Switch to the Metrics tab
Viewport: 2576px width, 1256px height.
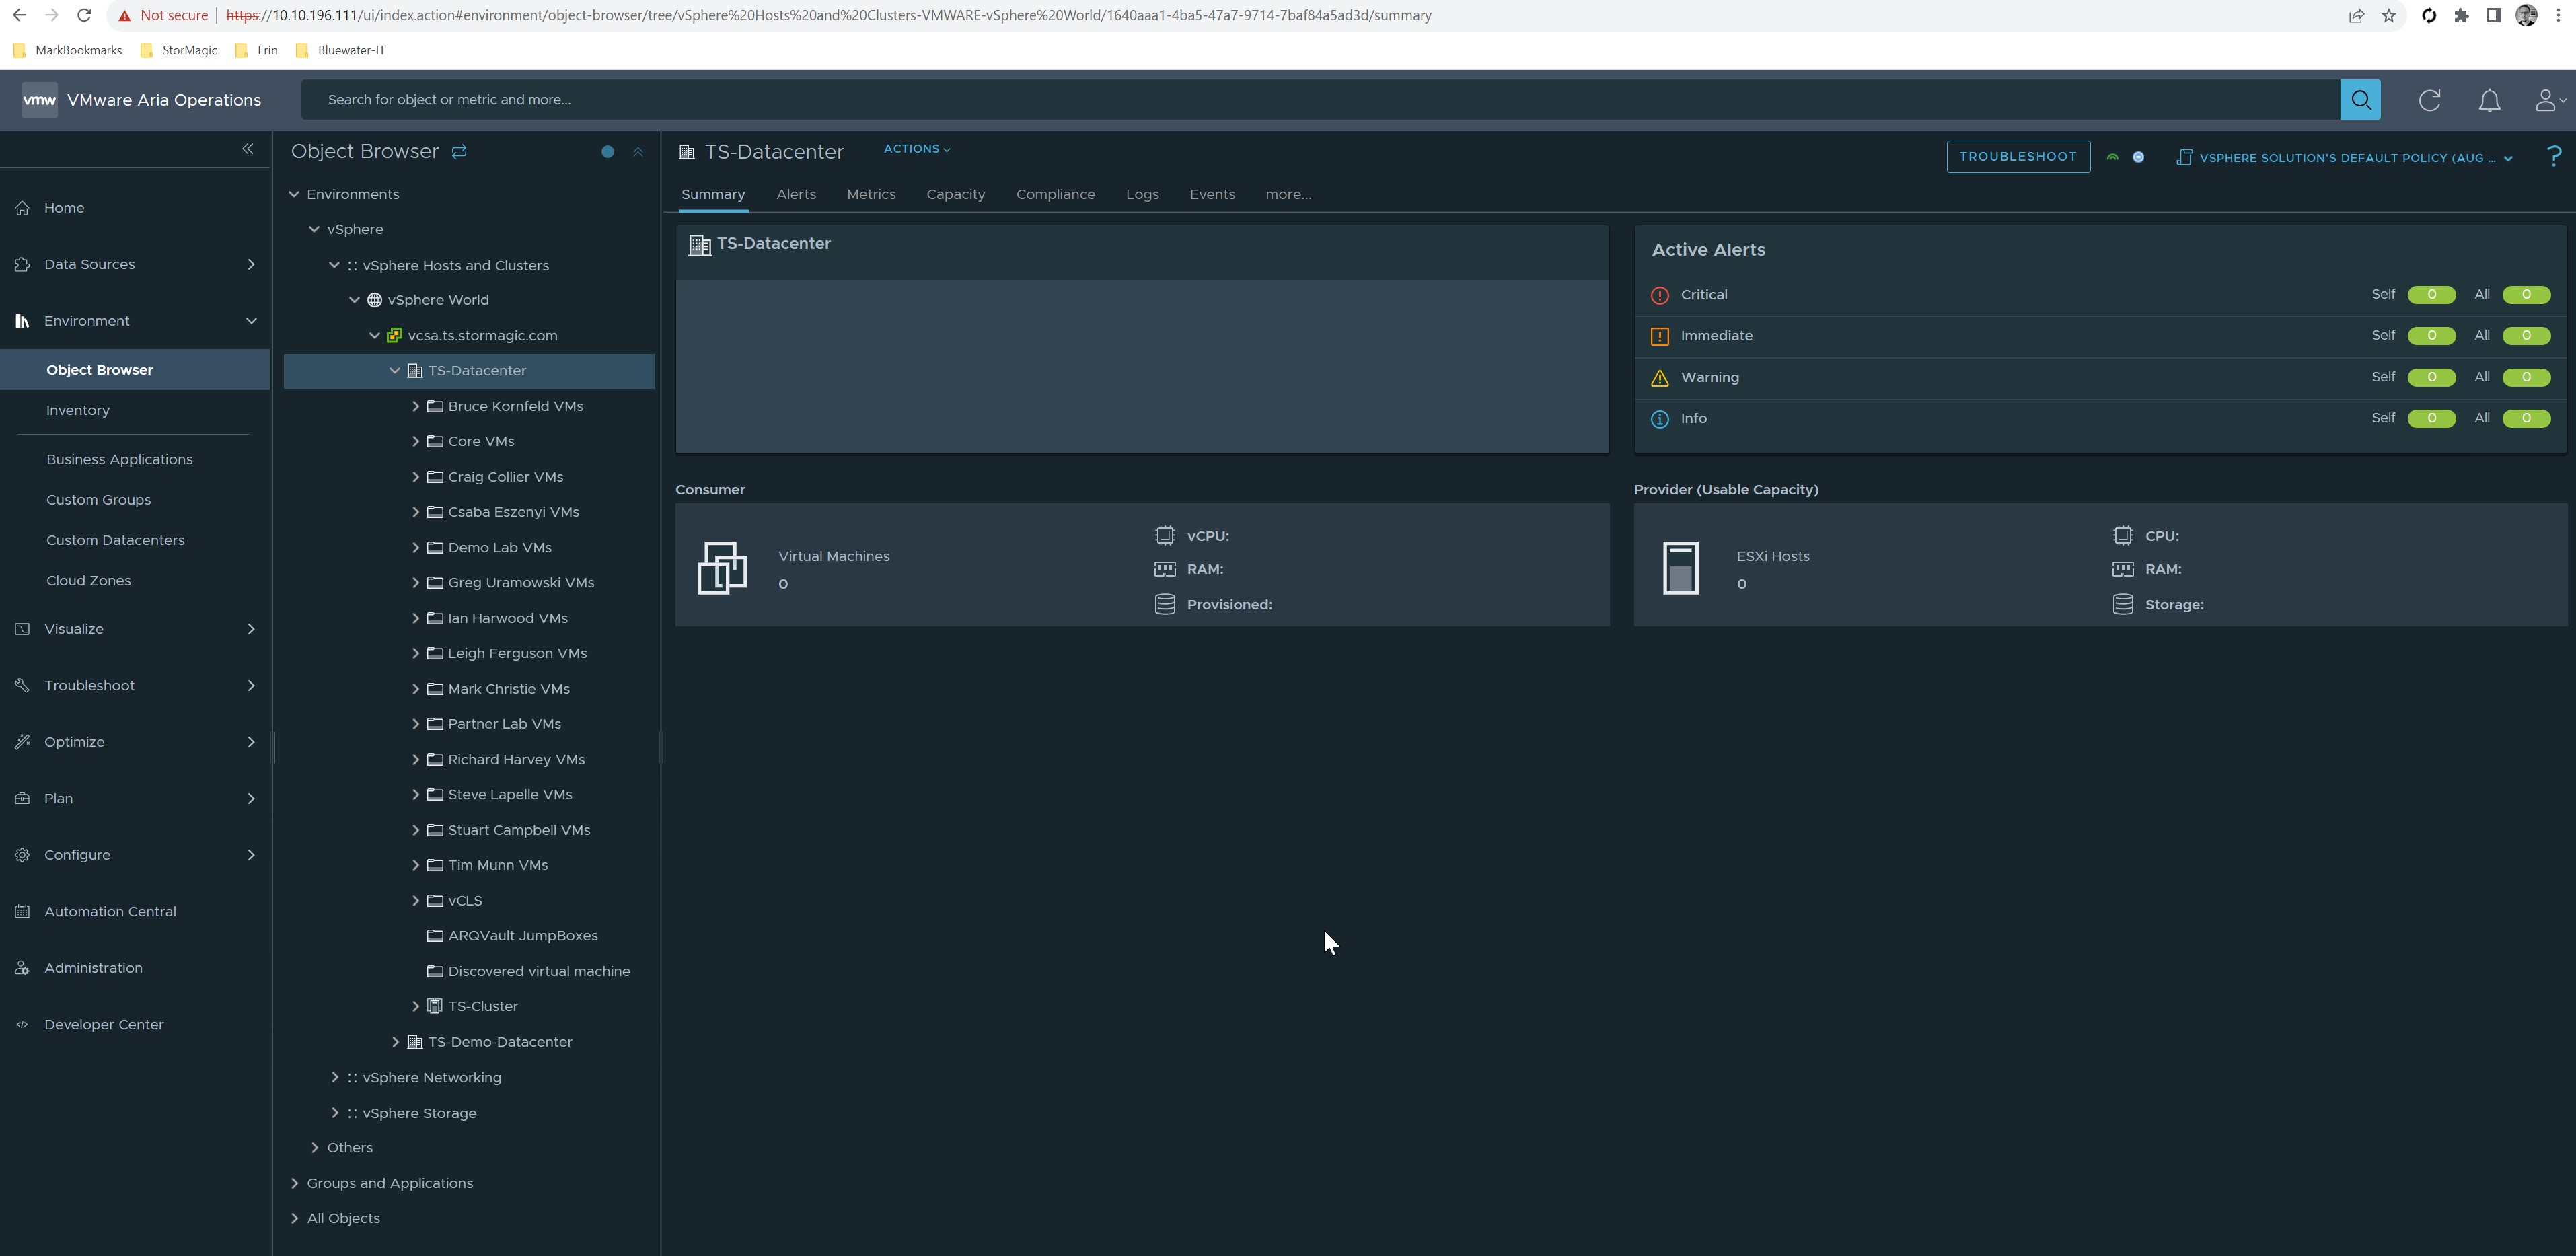coord(871,195)
